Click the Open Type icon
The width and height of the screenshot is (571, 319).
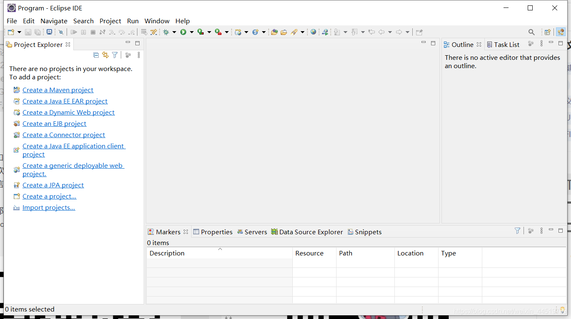(274, 32)
